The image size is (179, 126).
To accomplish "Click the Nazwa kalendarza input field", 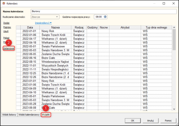I will point(104,11).
